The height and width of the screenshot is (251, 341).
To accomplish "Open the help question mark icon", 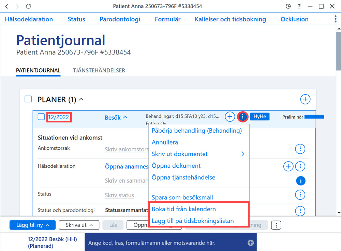I will [x=299, y=6].
